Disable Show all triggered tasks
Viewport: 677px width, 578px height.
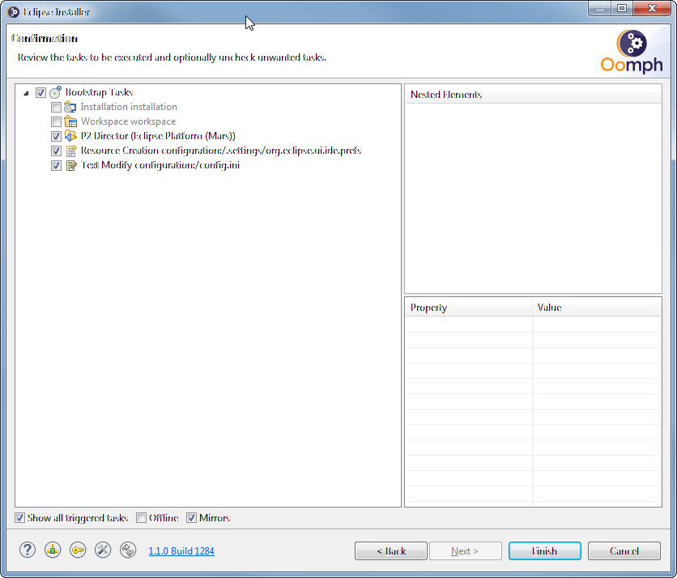coord(20,517)
